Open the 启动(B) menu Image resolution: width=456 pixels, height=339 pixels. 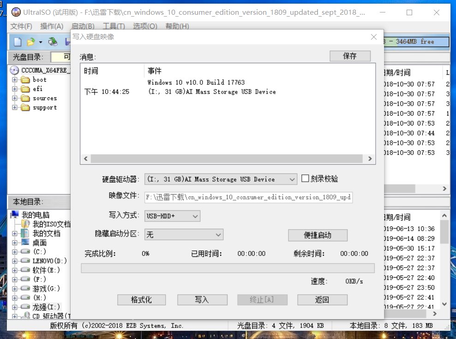83,26
